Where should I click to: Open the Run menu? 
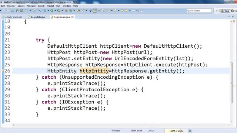tap(58, 6)
